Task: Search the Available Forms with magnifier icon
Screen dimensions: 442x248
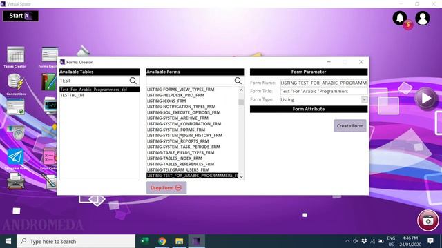Action: 238,81
